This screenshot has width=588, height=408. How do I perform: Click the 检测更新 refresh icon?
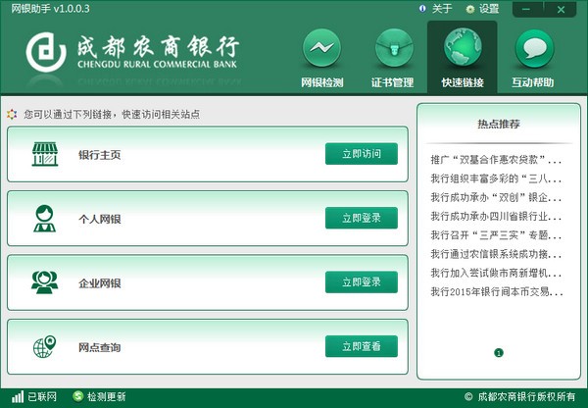[x=78, y=396]
